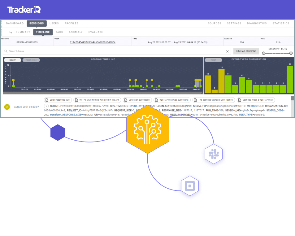
Task: Click the square-logo hexagon icon
Action: tap(190, 186)
